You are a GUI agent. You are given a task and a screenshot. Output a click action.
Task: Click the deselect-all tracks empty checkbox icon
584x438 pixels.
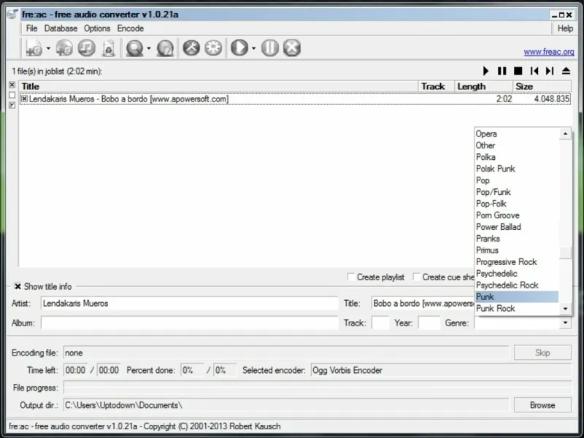tap(12, 95)
